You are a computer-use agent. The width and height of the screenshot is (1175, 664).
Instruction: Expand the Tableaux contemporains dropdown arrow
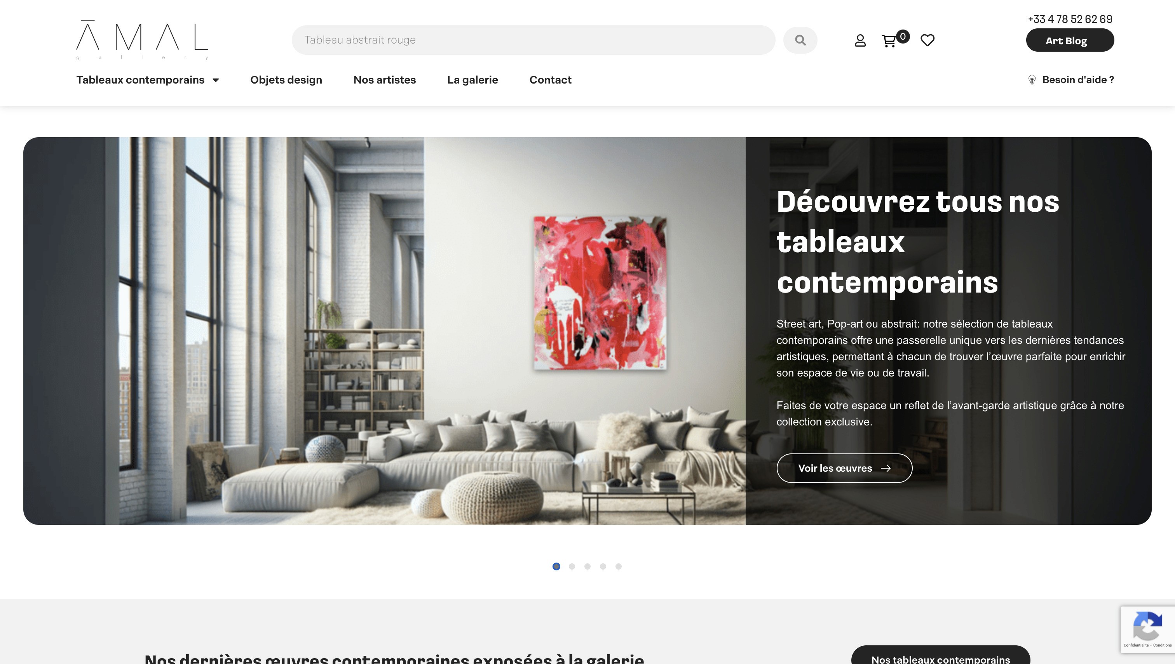(216, 80)
